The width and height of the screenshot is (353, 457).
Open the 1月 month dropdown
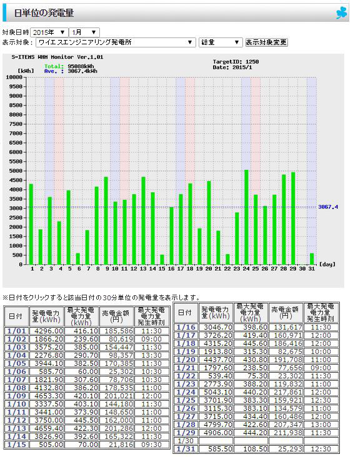[84, 32]
